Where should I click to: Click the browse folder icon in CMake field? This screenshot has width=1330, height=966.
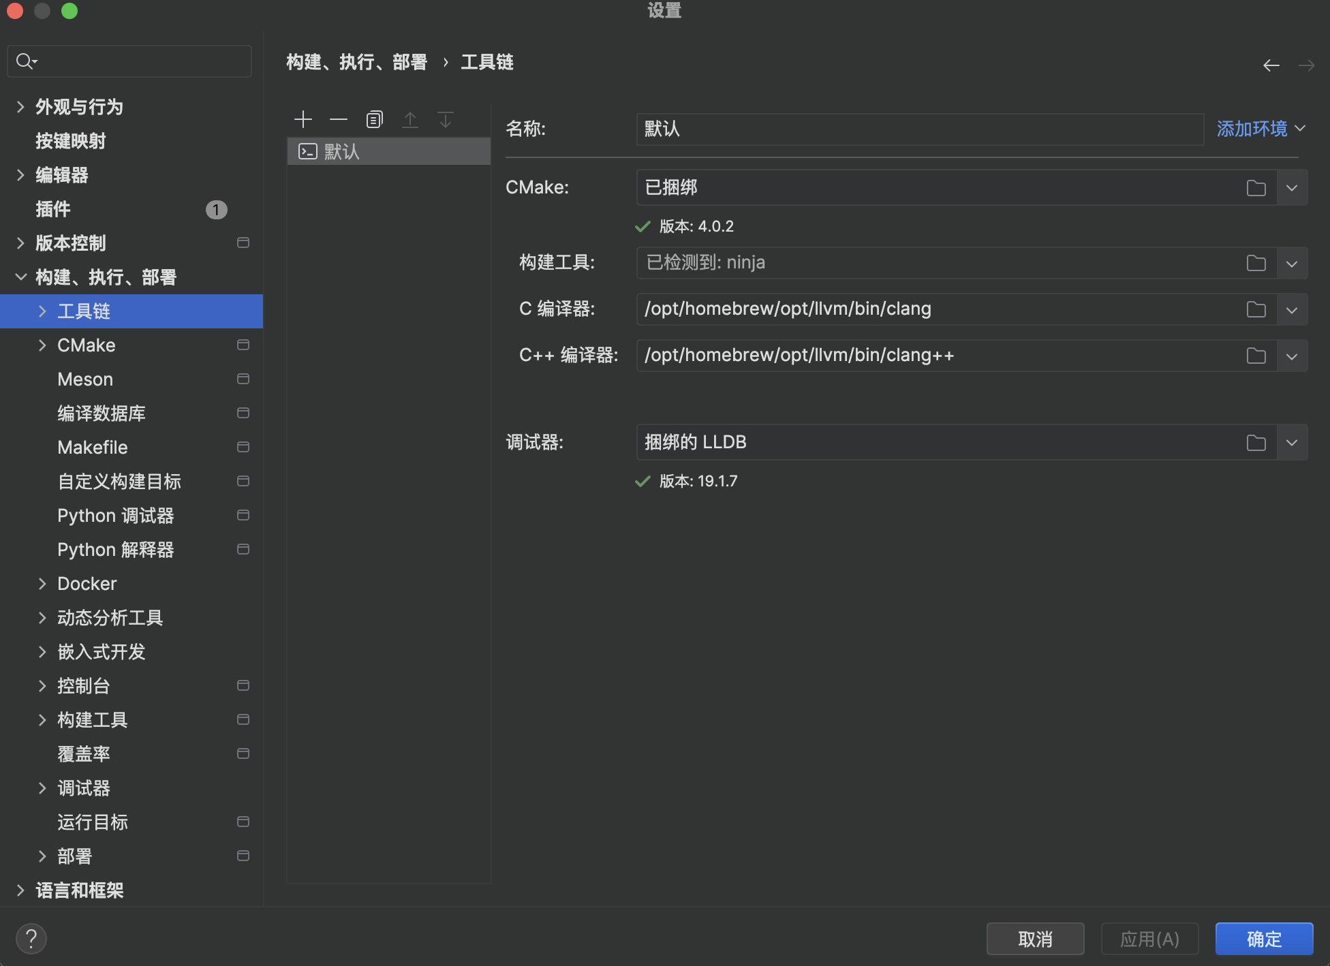pyautogui.click(x=1256, y=188)
